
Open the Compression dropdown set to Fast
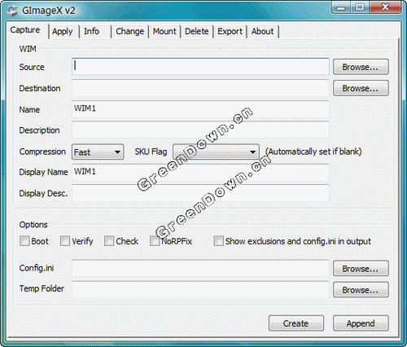pos(98,152)
